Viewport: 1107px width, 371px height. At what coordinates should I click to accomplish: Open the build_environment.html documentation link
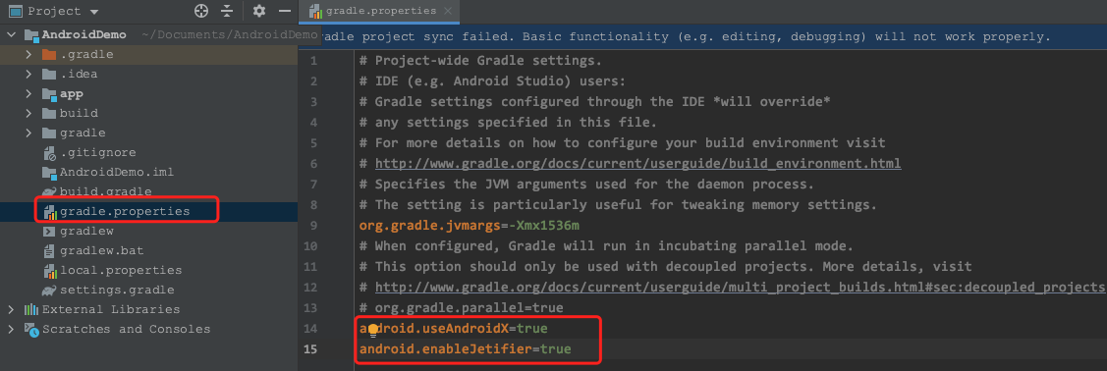pyautogui.click(x=637, y=164)
